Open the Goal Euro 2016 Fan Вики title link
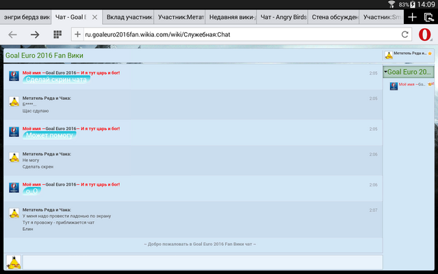 [x=44, y=55]
